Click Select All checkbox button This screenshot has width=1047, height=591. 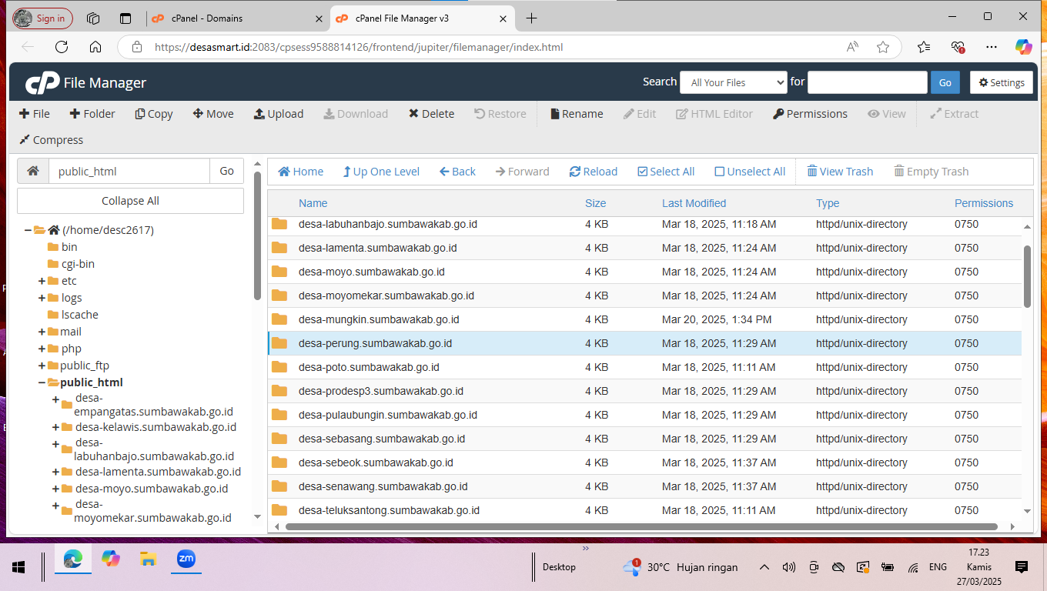pyautogui.click(x=666, y=172)
